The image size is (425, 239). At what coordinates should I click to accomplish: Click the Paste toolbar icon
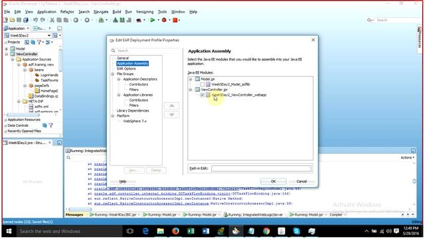click(66, 20)
